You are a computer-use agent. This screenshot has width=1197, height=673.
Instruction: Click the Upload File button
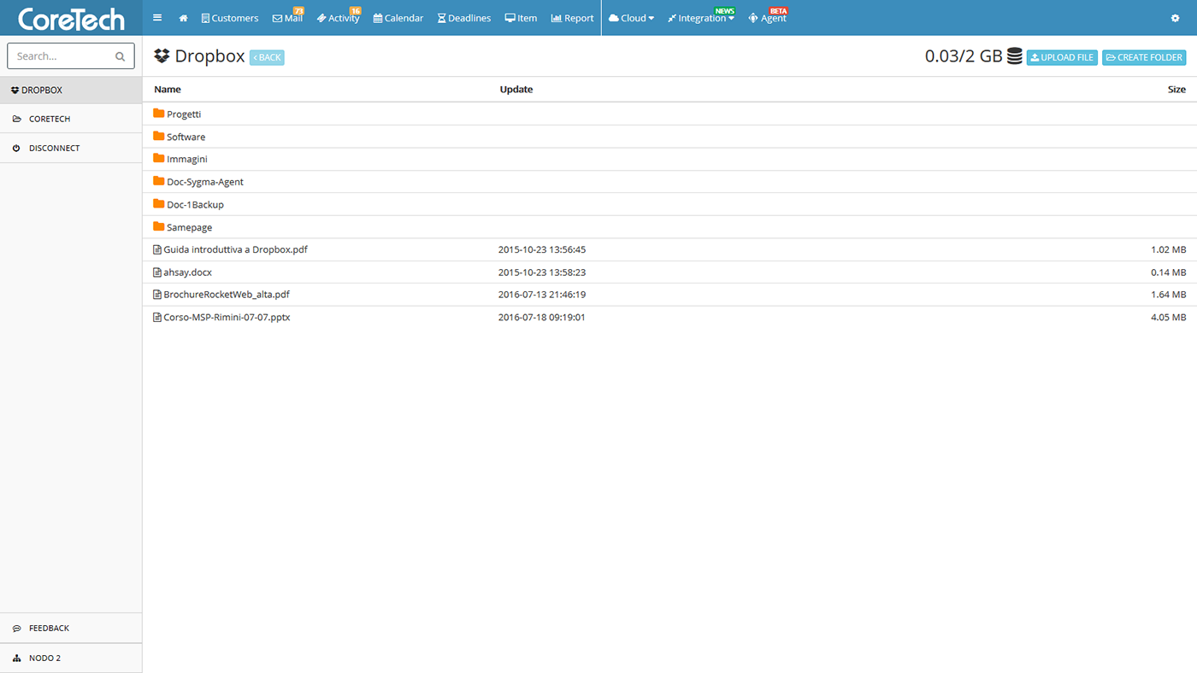click(1062, 57)
